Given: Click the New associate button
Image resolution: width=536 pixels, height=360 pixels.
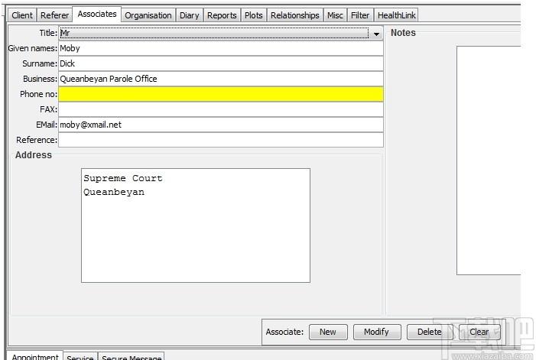Looking at the screenshot, I should [x=328, y=332].
